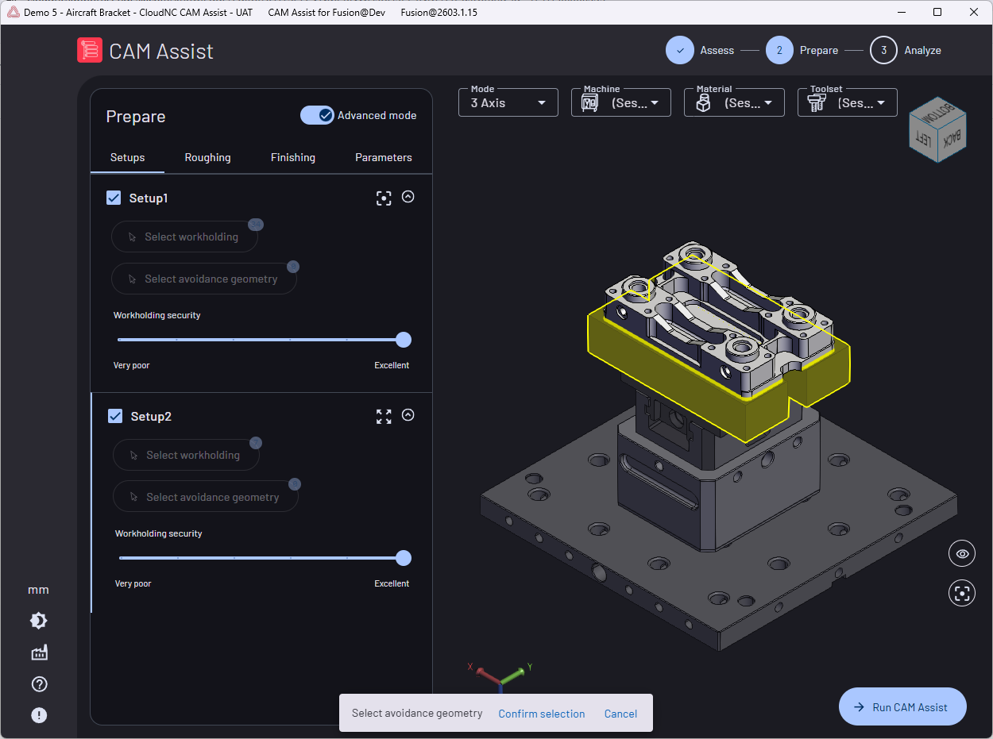Click the Analyze step label
Viewport: 993px width, 739px height.
pos(922,50)
